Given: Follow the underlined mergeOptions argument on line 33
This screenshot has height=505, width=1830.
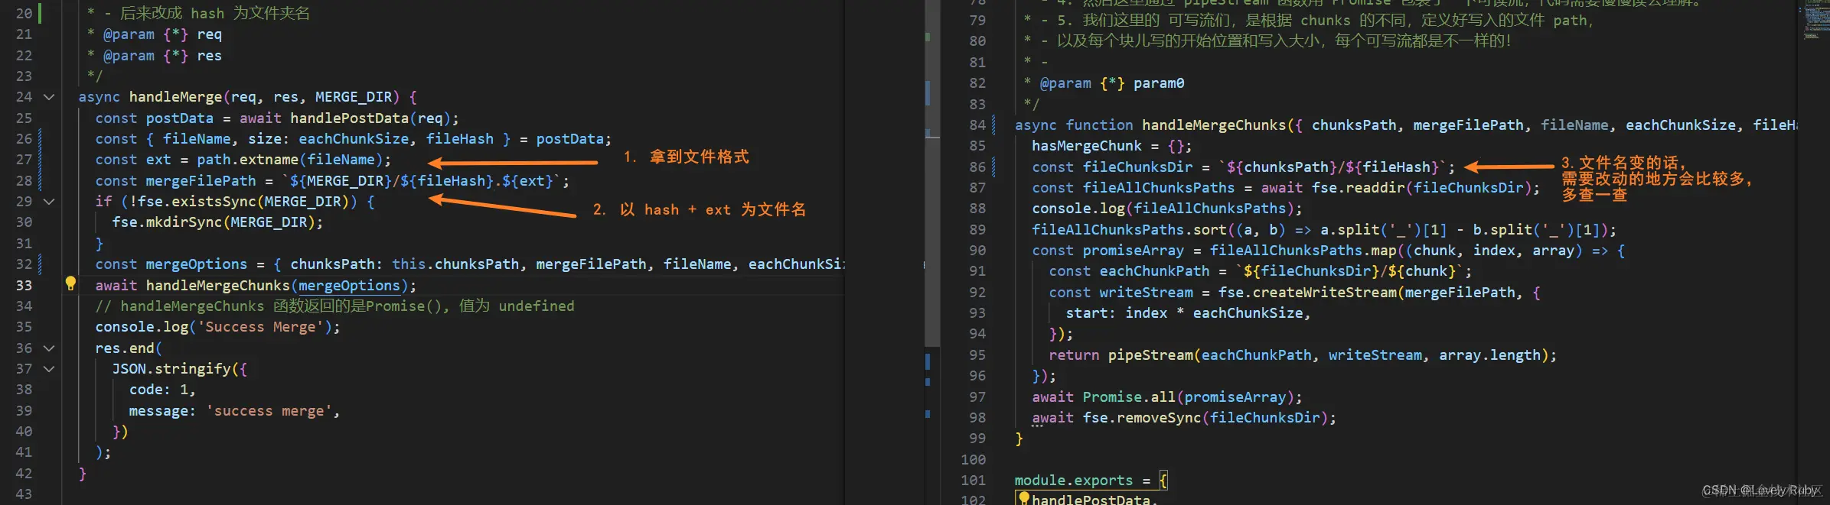Looking at the screenshot, I should tap(349, 286).
